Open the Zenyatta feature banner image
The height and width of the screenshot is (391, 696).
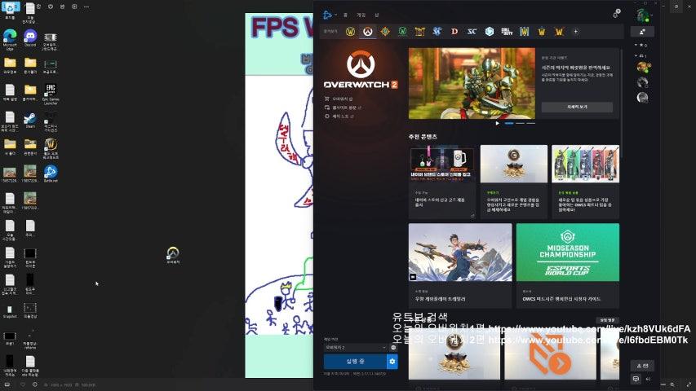(x=472, y=83)
